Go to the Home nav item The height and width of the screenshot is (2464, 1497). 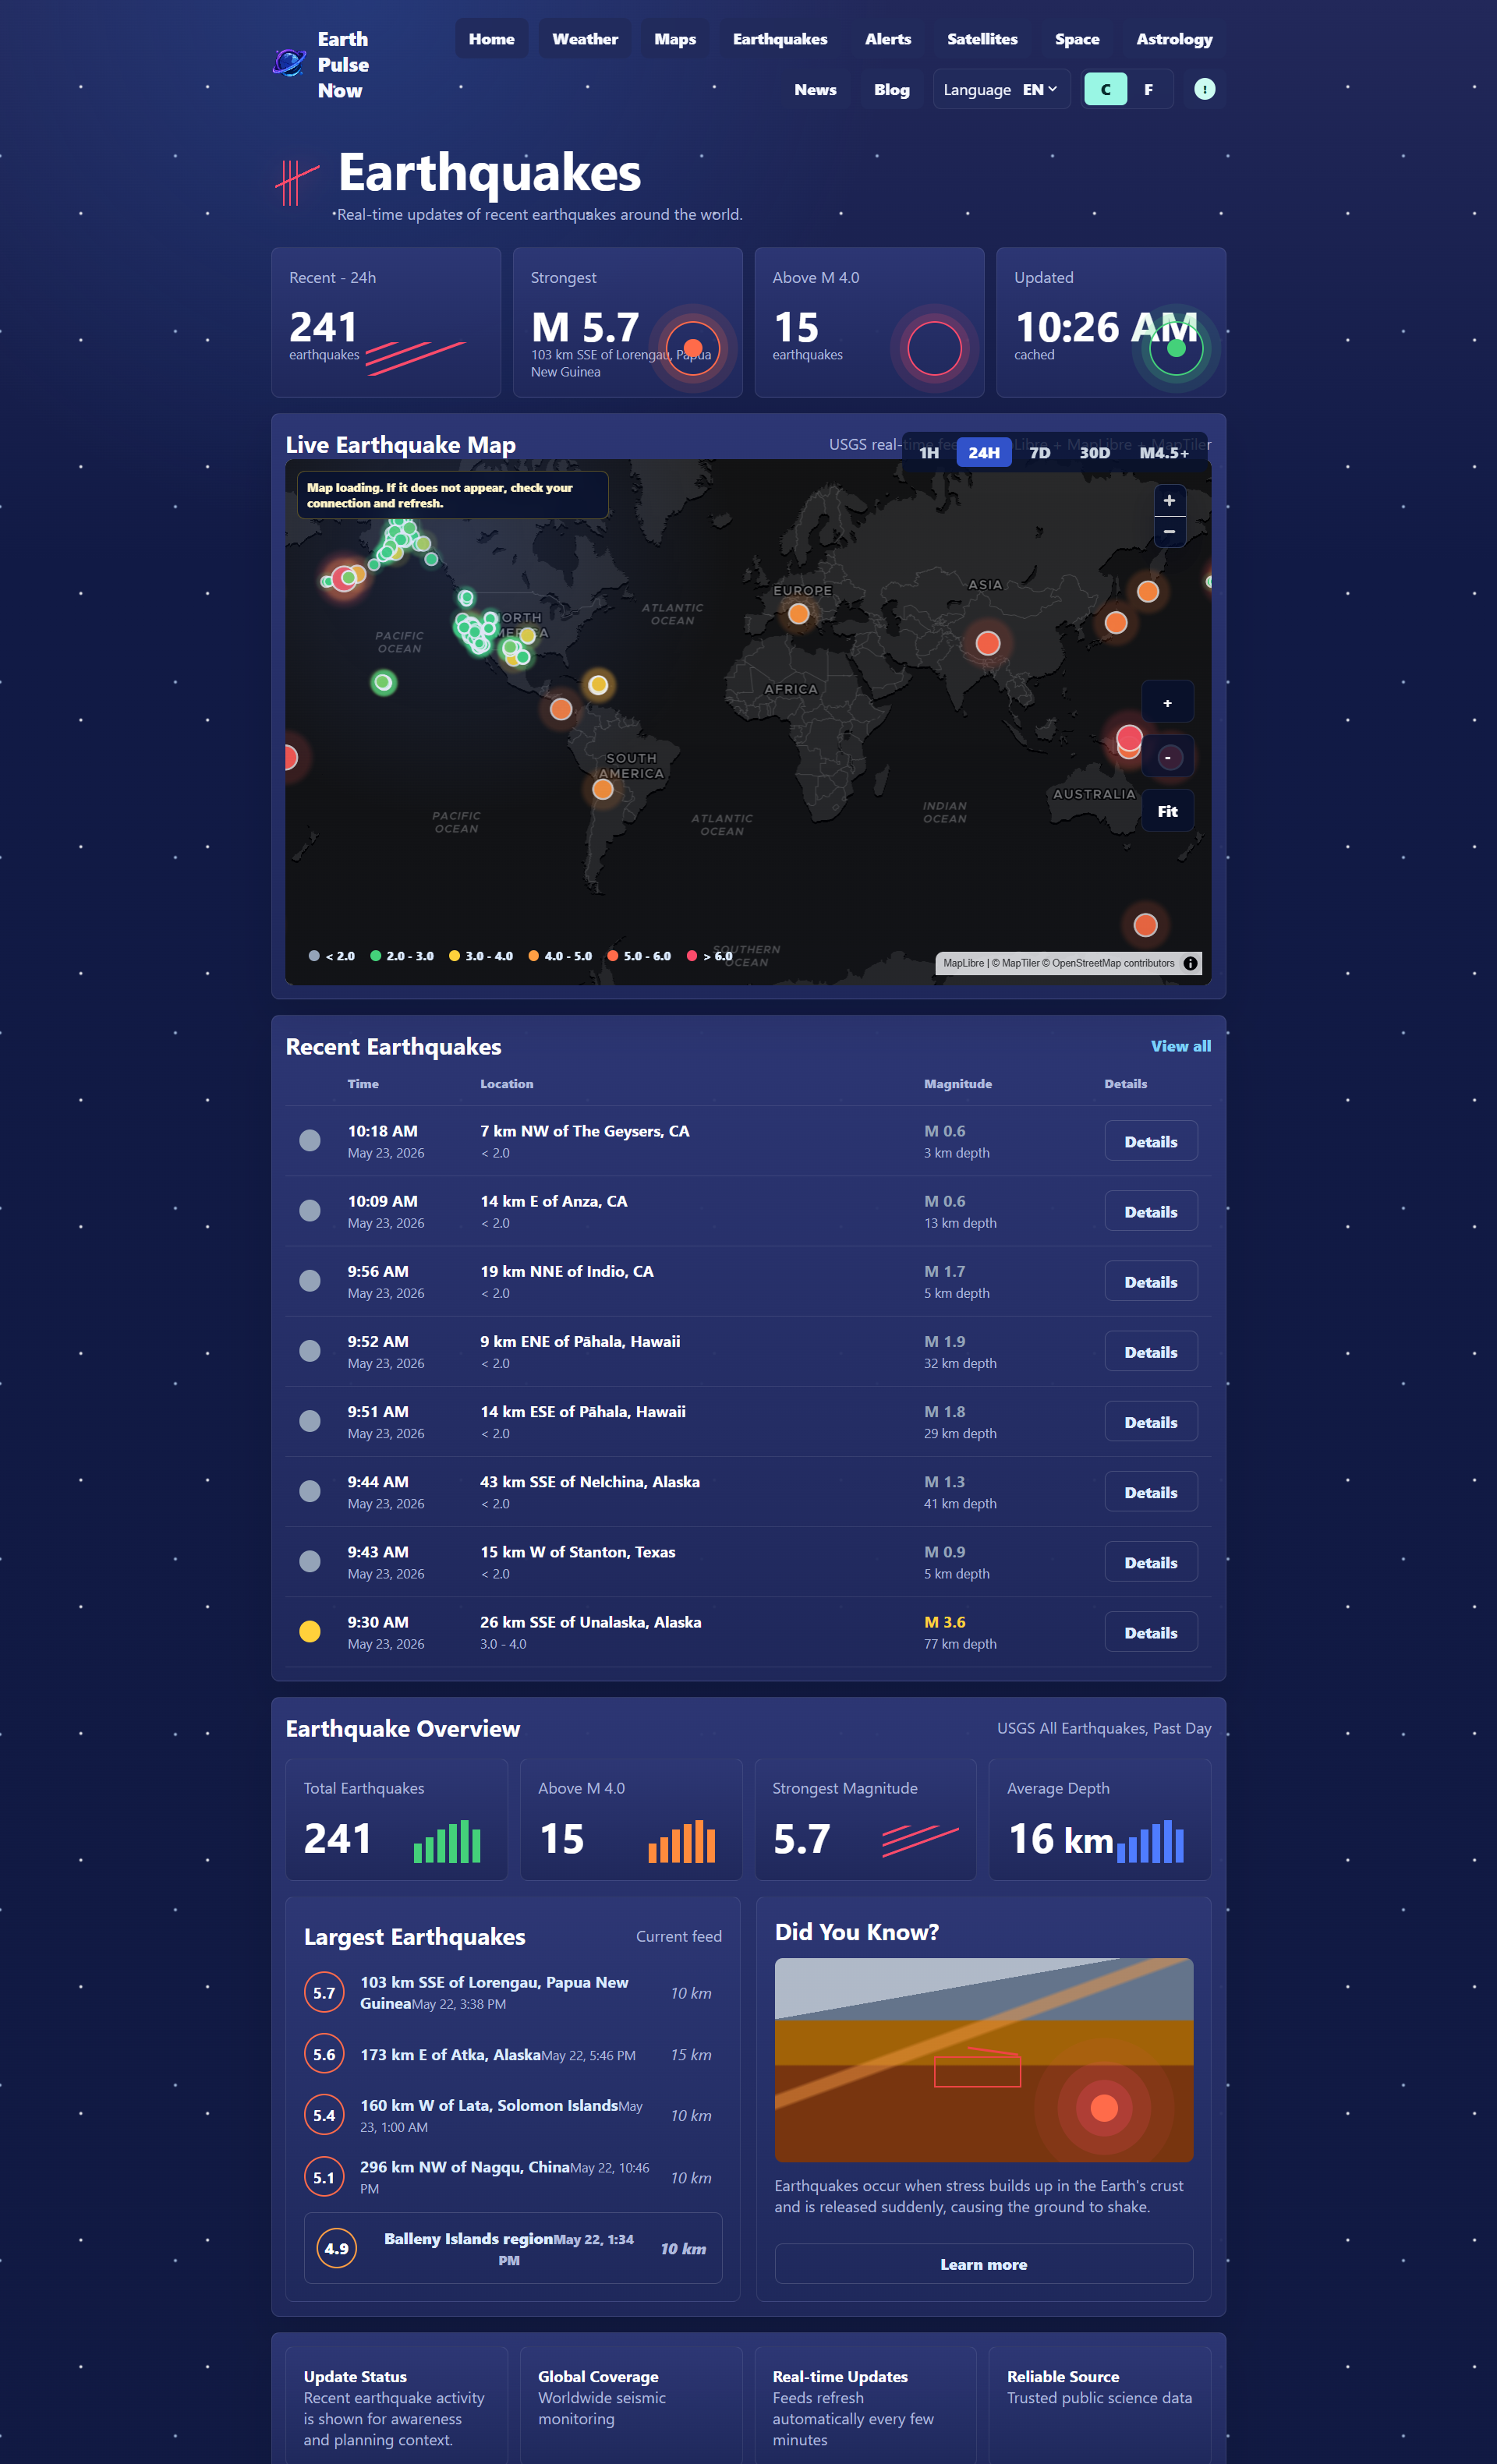click(492, 39)
